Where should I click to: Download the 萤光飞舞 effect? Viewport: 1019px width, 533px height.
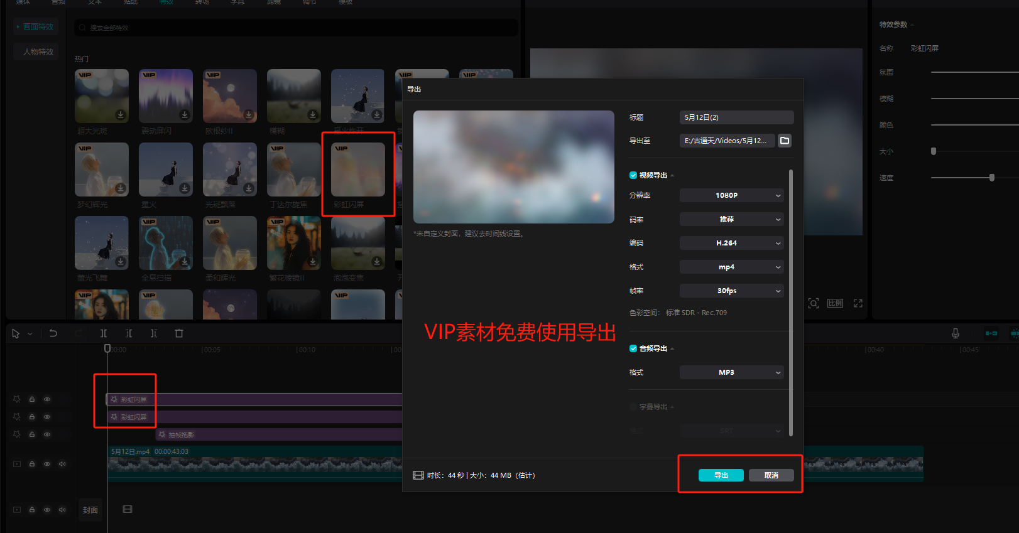(121, 262)
